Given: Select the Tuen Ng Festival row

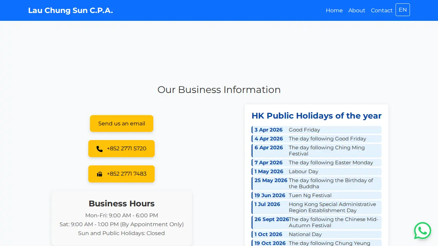Looking at the screenshot, I should (317, 195).
